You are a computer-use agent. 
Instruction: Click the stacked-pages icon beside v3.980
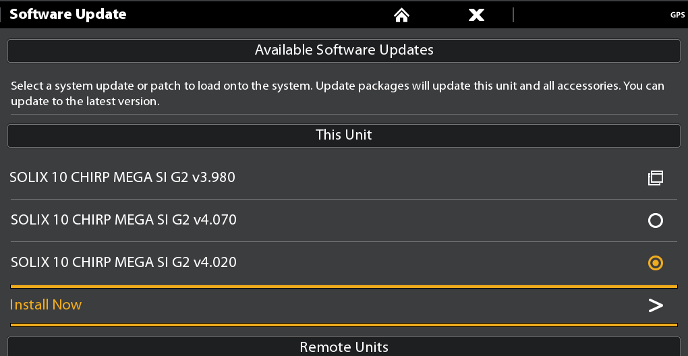[x=656, y=177]
